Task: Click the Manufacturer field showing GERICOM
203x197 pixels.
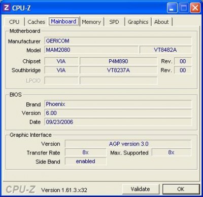Action: 118,41
